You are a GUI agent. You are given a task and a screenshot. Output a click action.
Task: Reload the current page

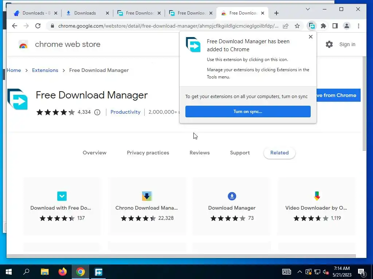[38, 26]
